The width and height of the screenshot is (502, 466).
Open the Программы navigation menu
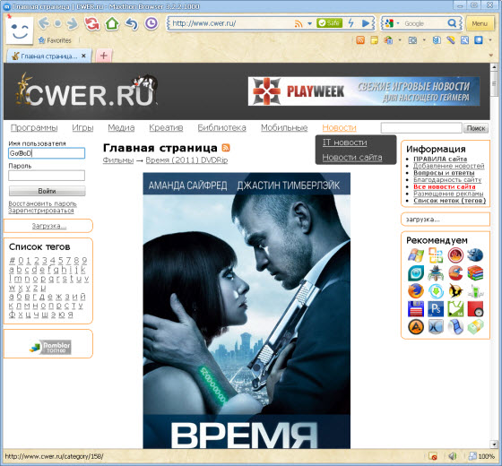[x=34, y=127]
